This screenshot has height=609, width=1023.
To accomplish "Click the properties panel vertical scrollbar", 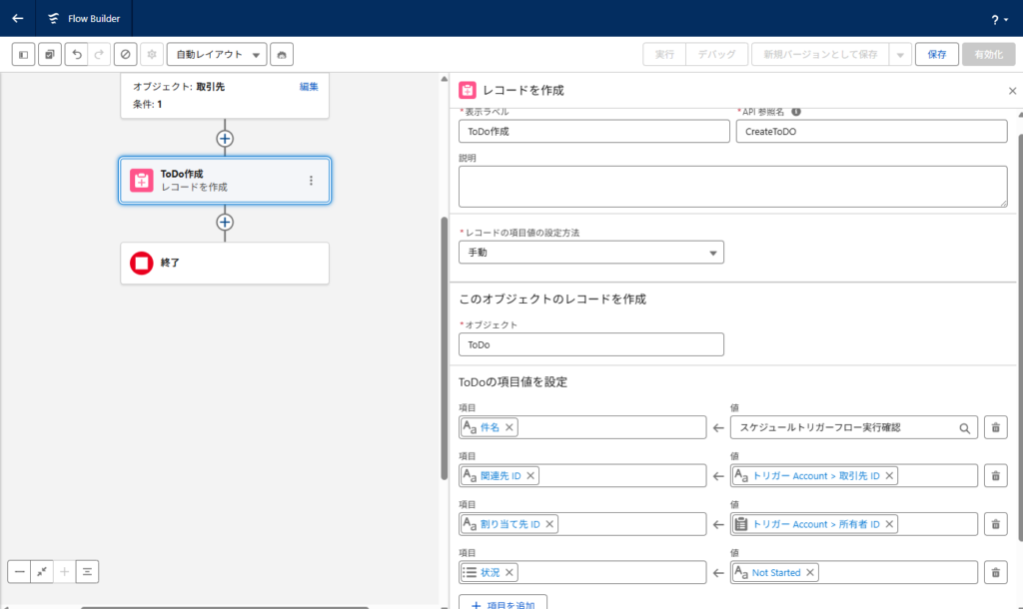I will click(1020, 337).
